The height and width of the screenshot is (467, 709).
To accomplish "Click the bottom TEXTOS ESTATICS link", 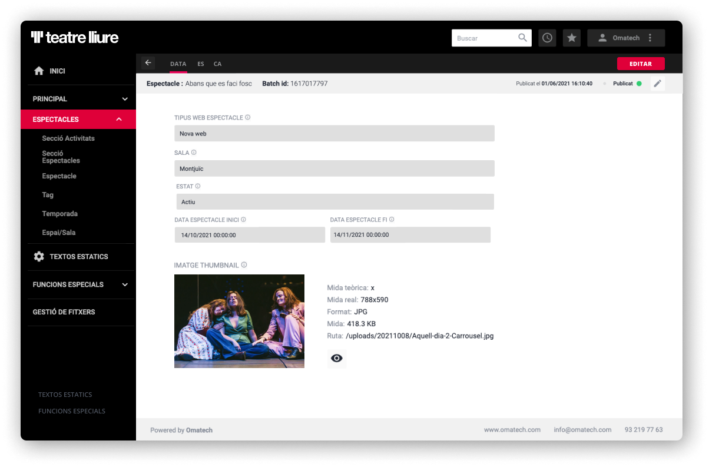I will [x=65, y=395].
